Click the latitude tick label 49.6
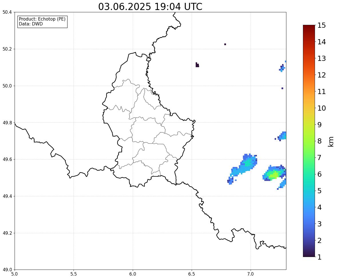The width and height of the screenshot is (337, 279). pos(7,159)
